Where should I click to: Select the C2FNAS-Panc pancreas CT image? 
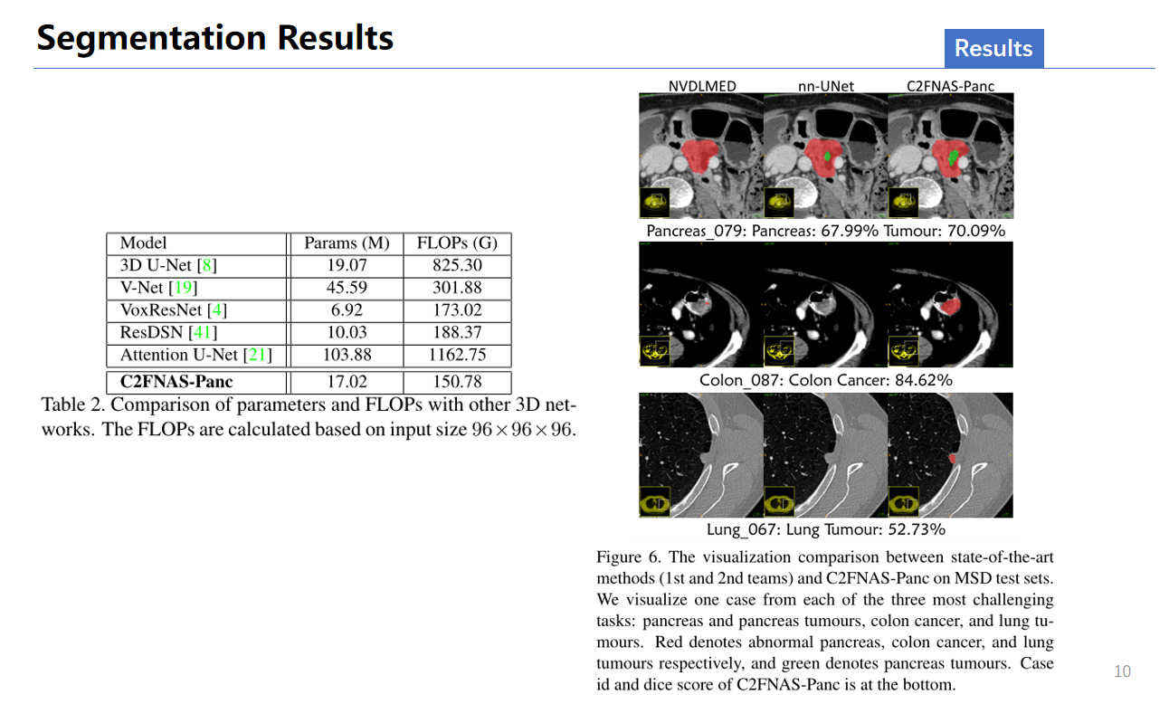click(951, 156)
